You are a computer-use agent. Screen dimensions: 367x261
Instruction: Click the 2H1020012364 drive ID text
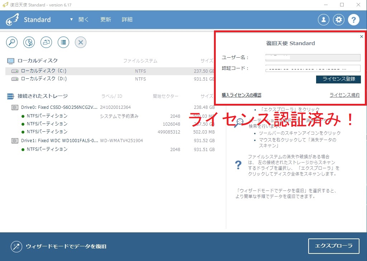coord(115,107)
